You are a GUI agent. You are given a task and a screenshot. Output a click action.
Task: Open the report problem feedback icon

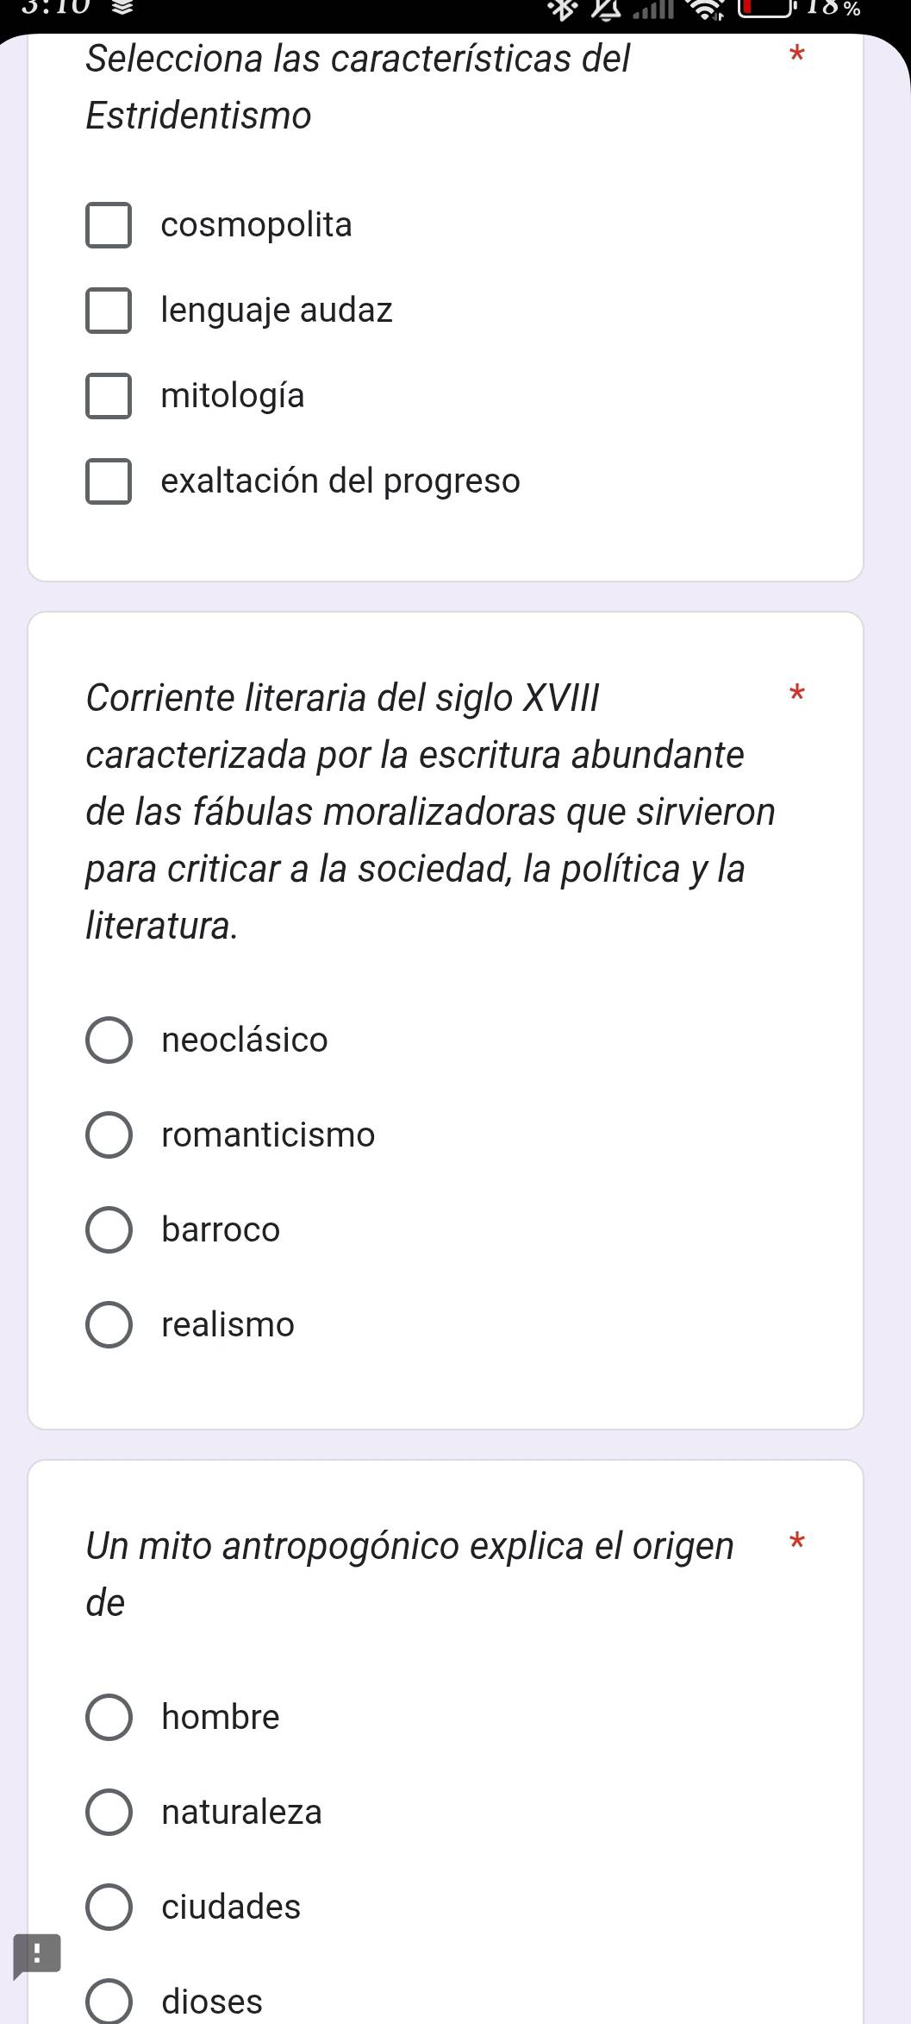(37, 1956)
